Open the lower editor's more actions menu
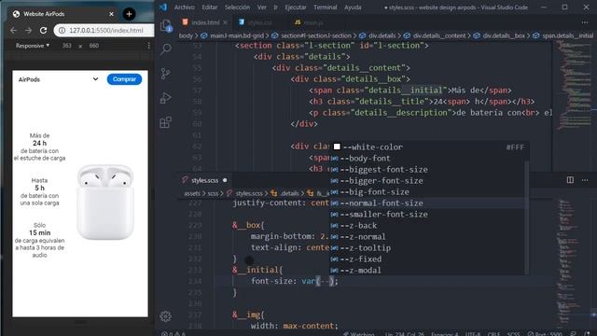 585,180
